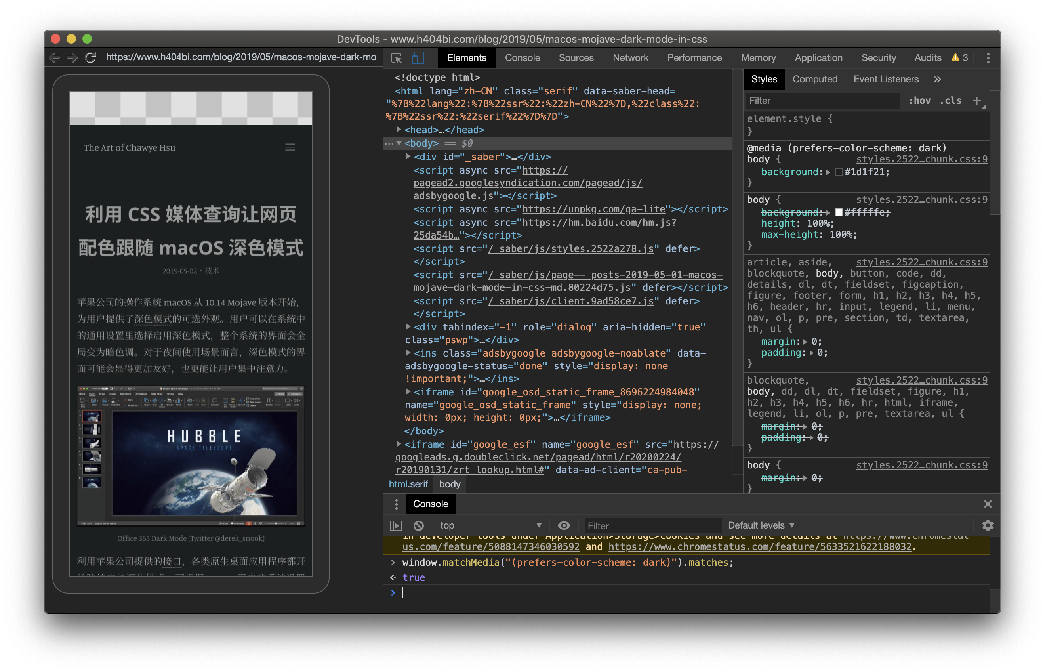Open the Event Listeners tab
Viewport: 1045px width, 672px height.
coord(886,79)
